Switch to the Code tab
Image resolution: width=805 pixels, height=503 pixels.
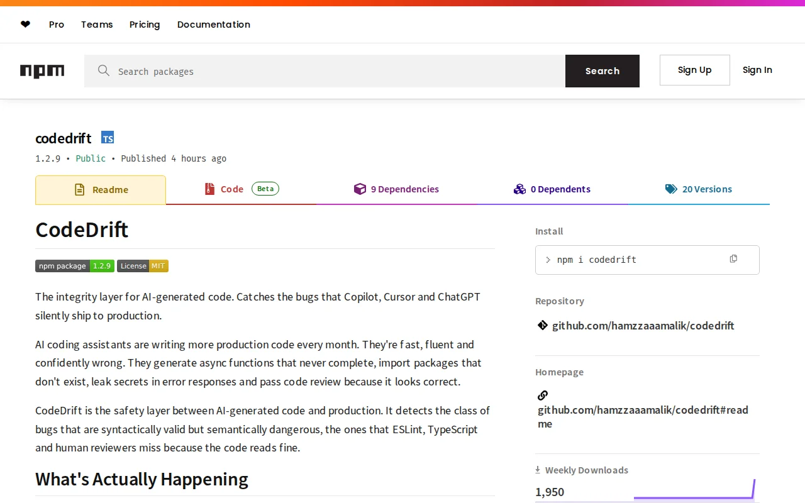(241, 189)
